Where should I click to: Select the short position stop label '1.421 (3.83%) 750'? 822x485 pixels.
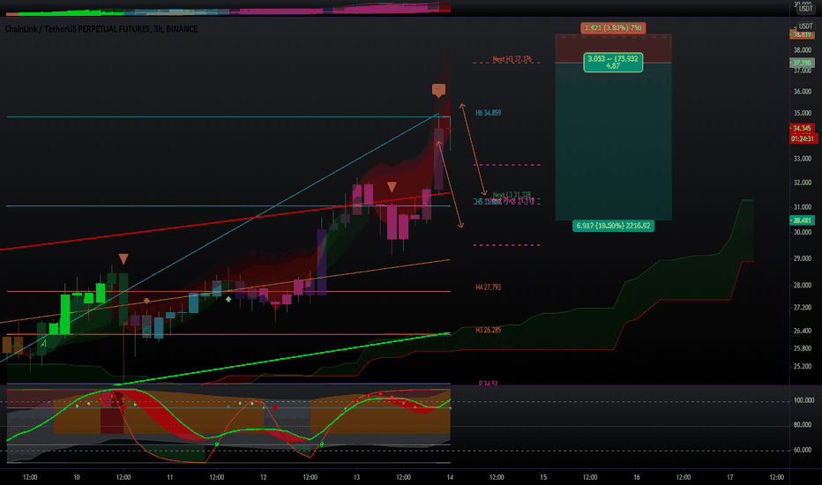pyautogui.click(x=613, y=28)
